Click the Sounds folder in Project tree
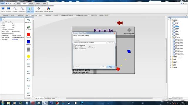The width and height of the screenshot is (188, 105). (x=175, y=61)
